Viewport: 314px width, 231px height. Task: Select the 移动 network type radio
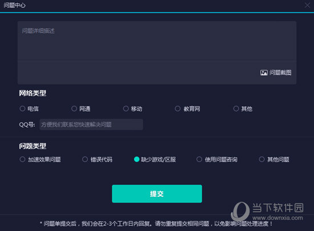126,109
